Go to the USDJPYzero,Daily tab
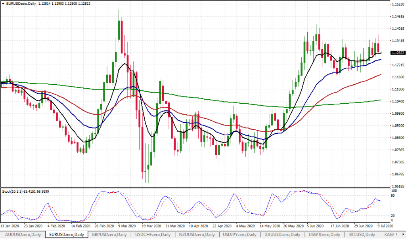The width and height of the screenshot is (406, 239). click(x=240, y=235)
